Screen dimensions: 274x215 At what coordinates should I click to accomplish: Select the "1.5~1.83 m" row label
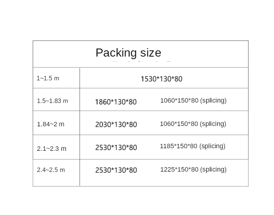point(52,101)
